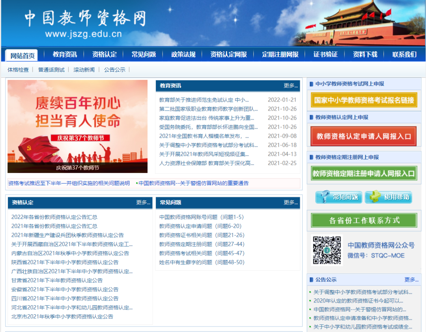Show more in the 教育资讯 panel
The width and height of the screenshot is (426, 332).
(x=290, y=86)
